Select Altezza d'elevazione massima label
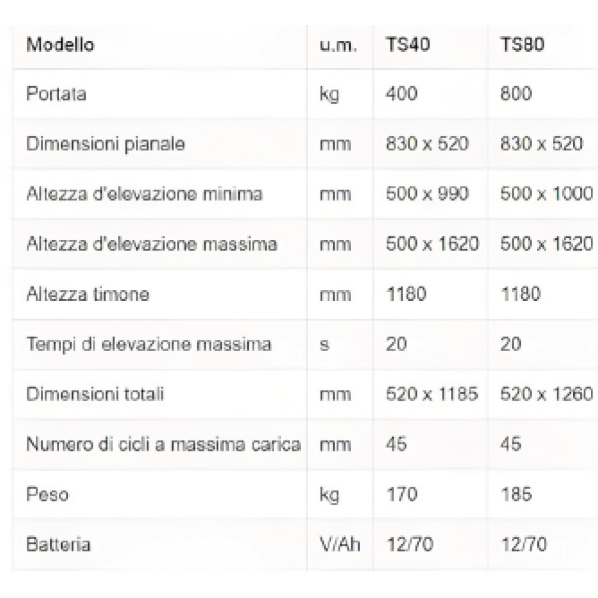The image size is (598, 598). click(x=152, y=244)
